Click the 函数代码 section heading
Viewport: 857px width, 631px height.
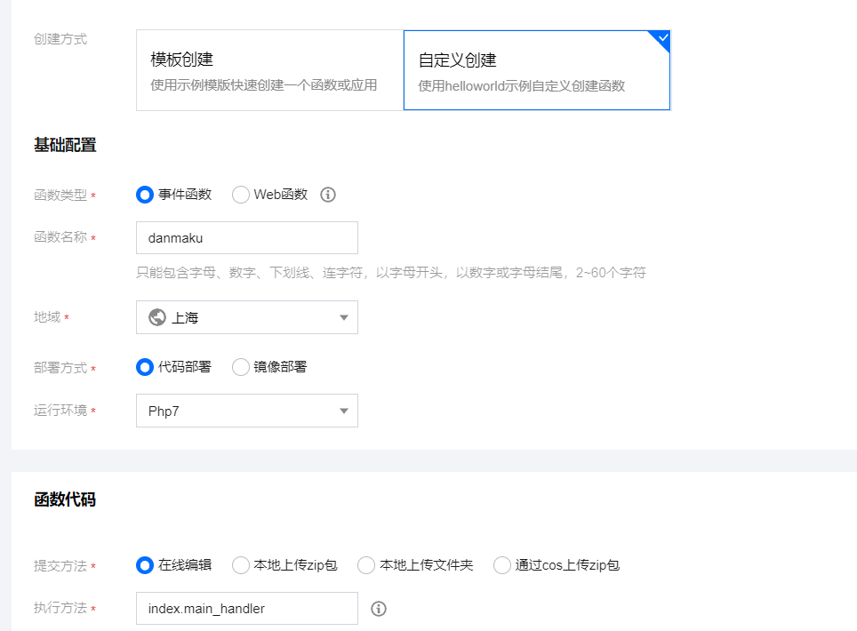[65, 499]
